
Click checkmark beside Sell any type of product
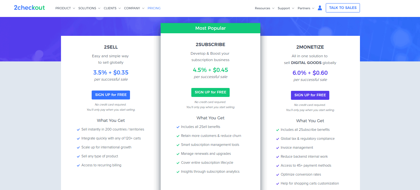tap(78, 156)
